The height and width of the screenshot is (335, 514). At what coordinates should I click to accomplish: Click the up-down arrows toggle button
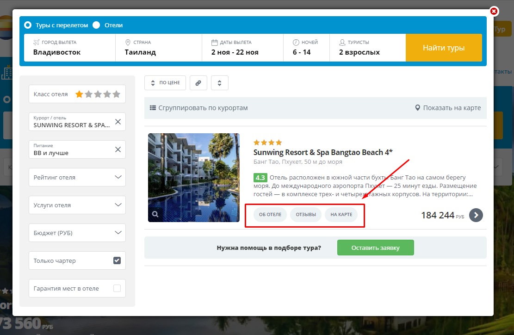point(220,83)
